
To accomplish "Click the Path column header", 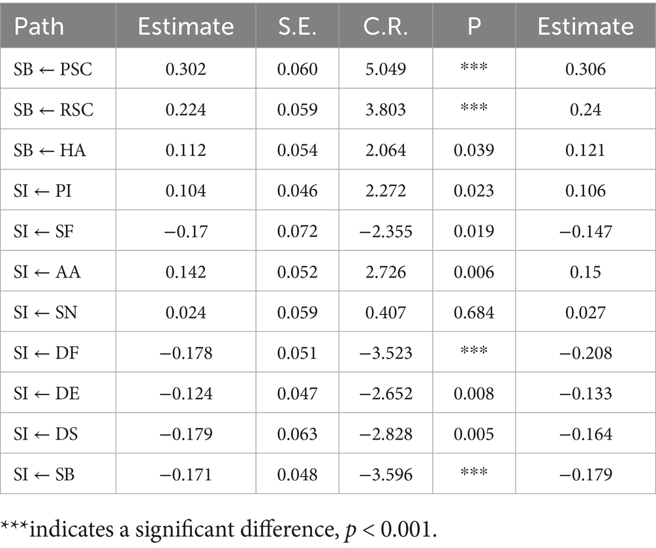I will tap(39, 26).
